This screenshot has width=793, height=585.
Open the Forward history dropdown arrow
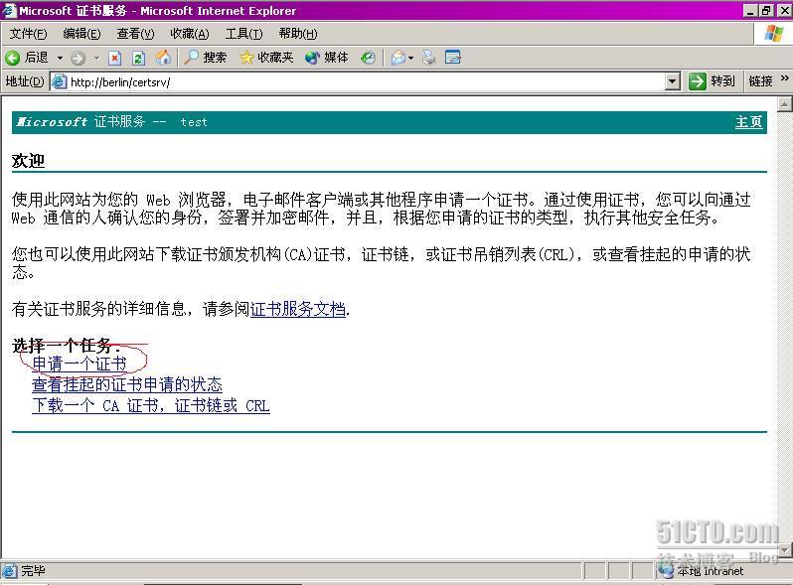[96, 59]
